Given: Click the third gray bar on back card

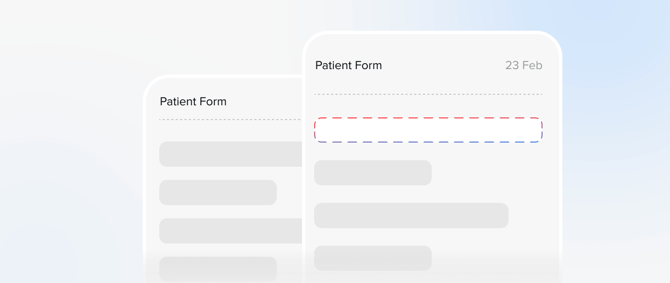Looking at the screenshot, I should coord(231,231).
